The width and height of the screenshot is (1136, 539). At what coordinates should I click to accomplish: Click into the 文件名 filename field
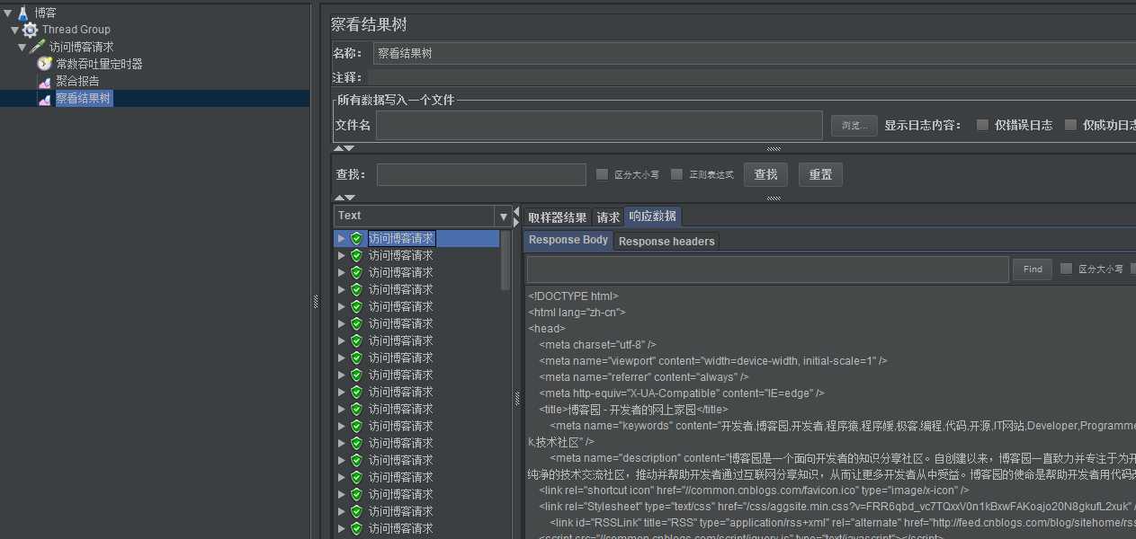click(599, 125)
